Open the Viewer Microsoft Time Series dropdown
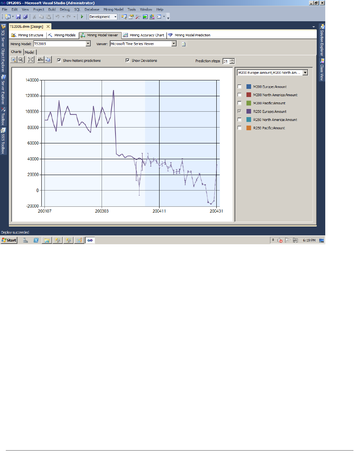The image size is (355, 468). [x=174, y=44]
